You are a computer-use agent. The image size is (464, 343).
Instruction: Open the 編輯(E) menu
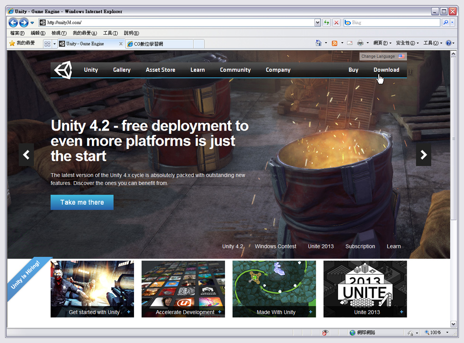point(38,33)
